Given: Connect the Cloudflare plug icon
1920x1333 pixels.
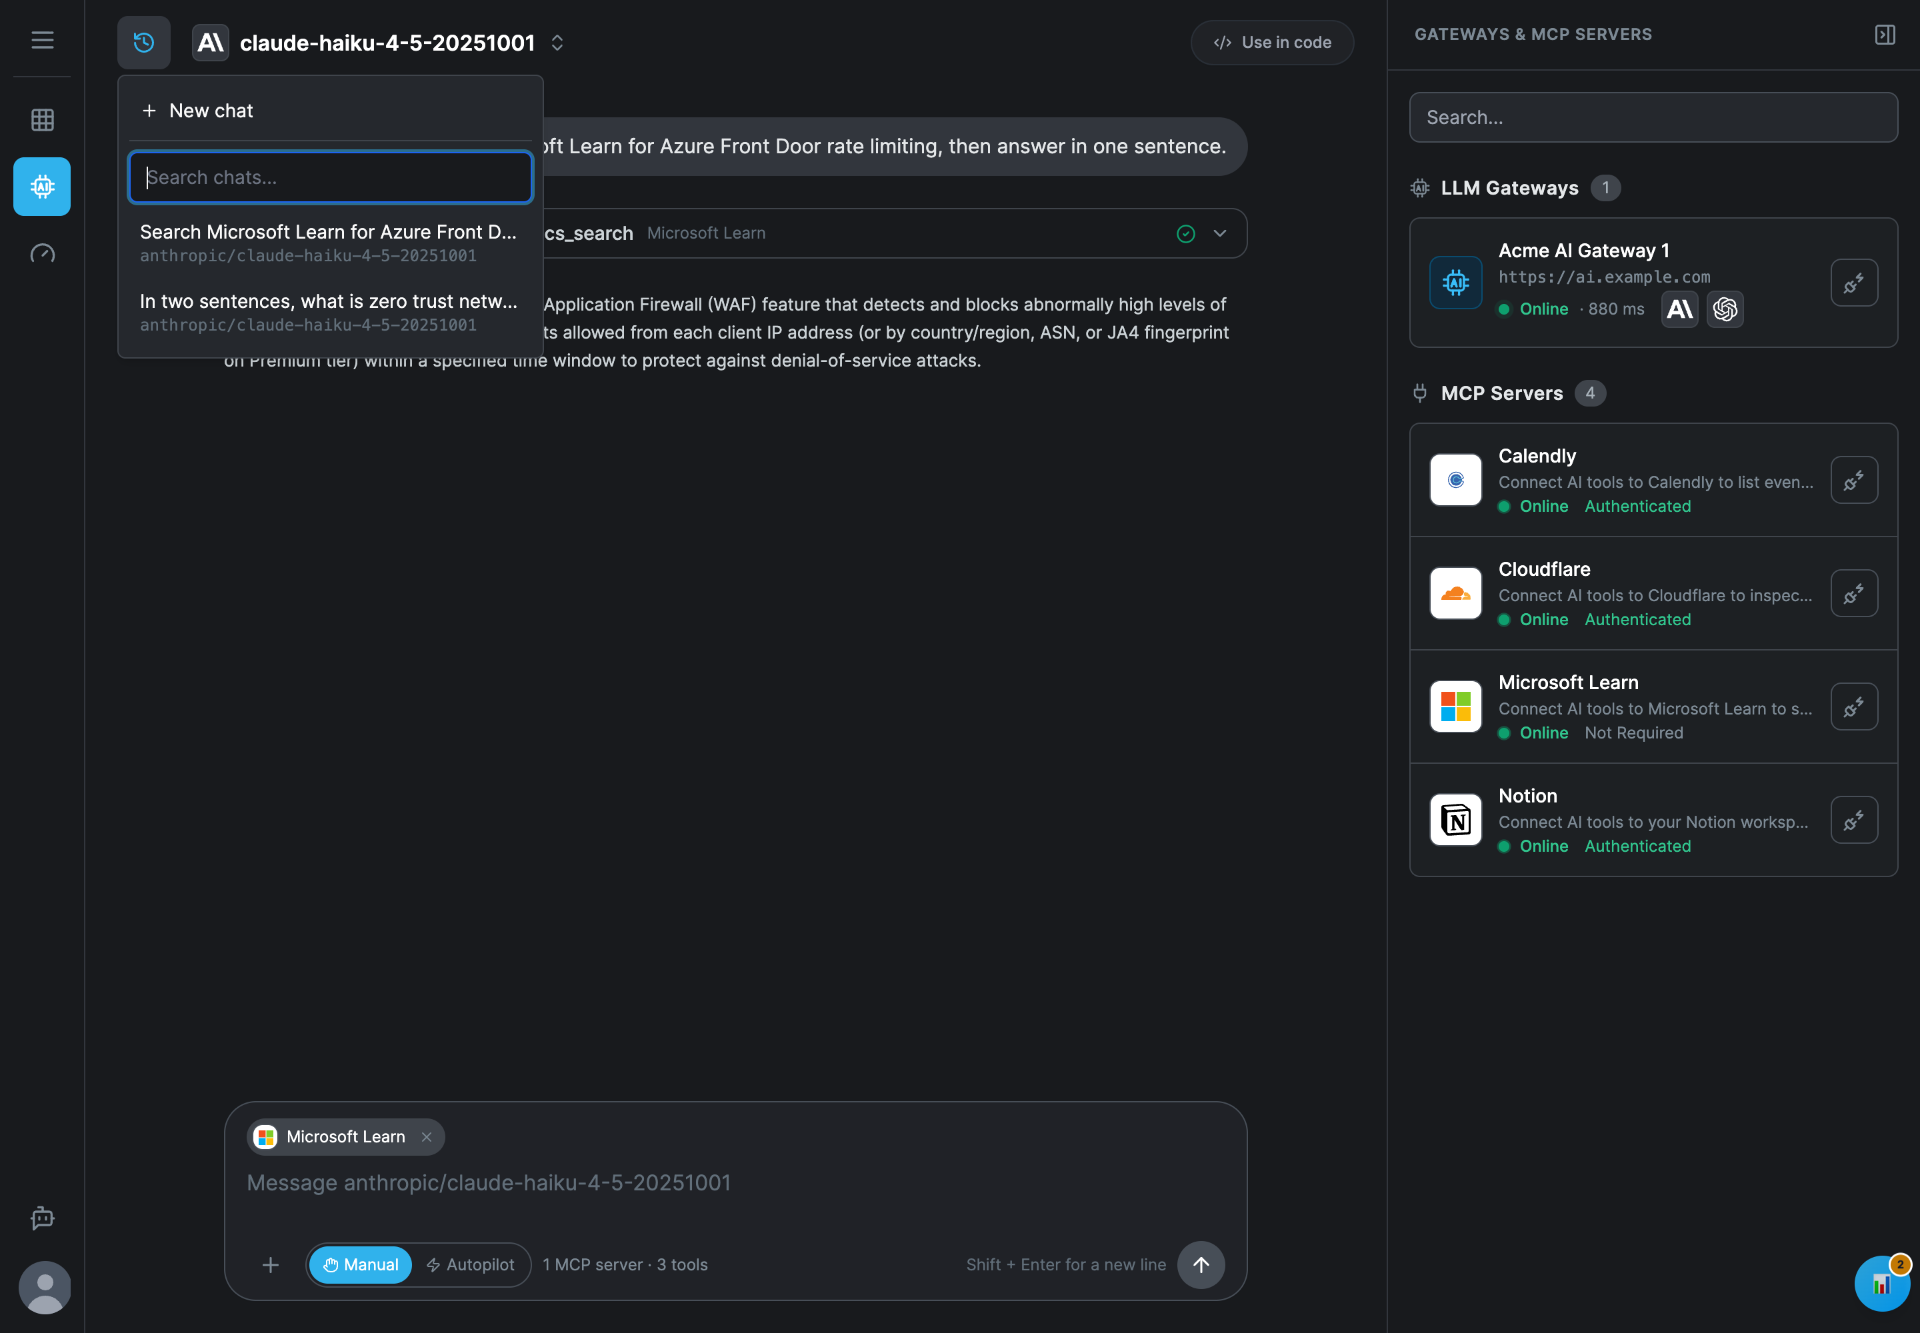Looking at the screenshot, I should click(x=1854, y=593).
